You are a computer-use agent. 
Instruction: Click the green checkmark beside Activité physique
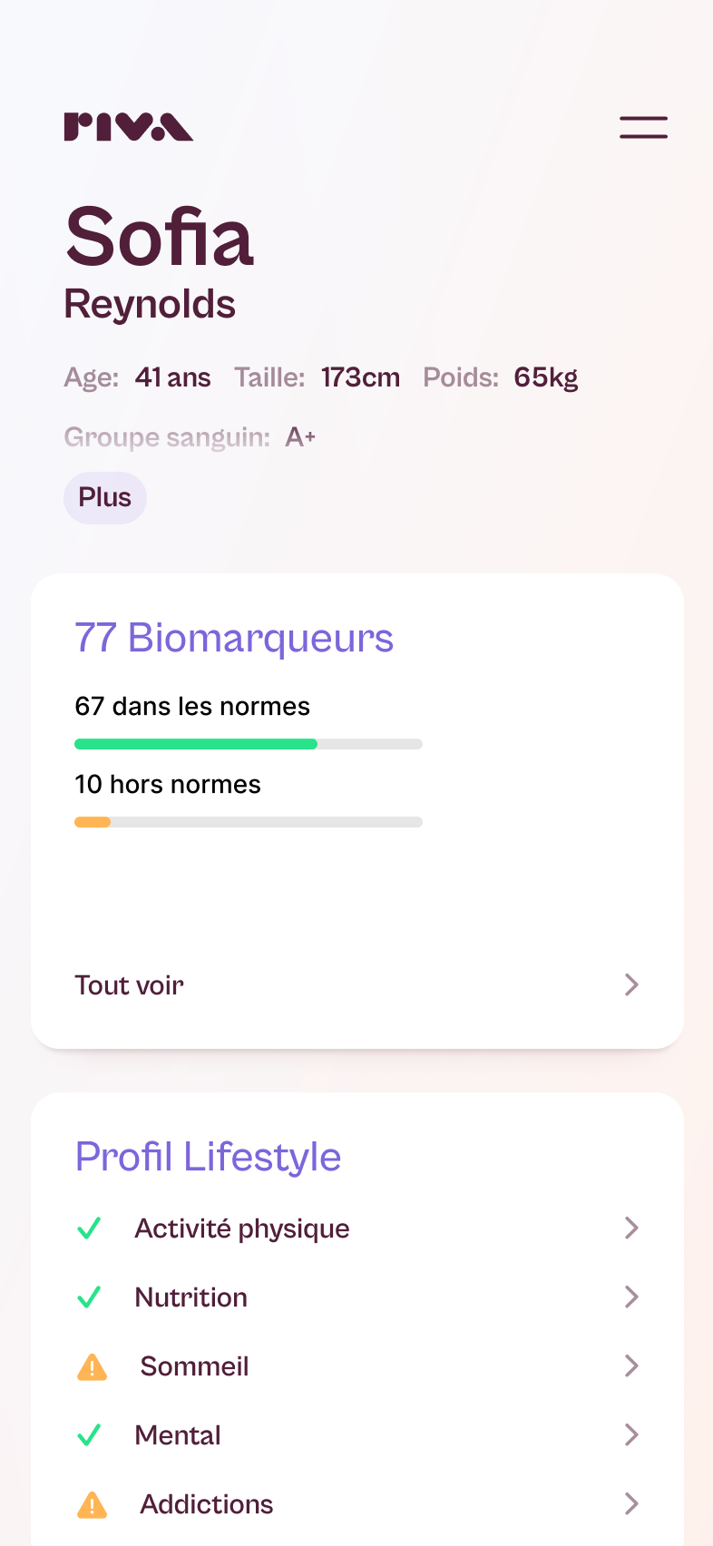(x=89, y=1228)
